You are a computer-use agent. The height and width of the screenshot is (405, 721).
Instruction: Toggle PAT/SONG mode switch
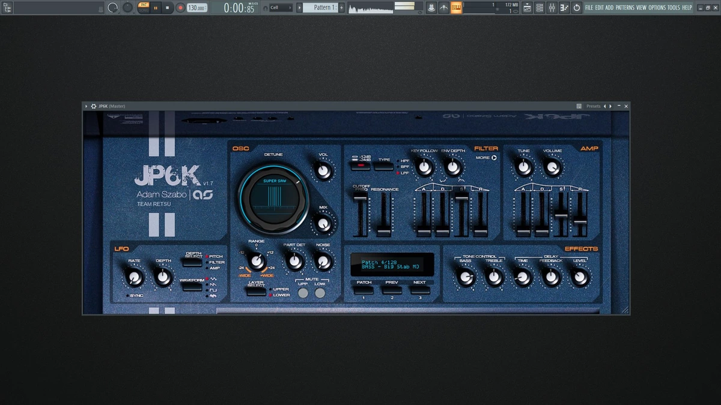pos(143,8)
